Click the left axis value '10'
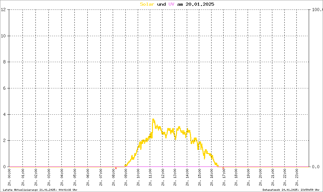This screenshot has width=323, height=192. 3,36
